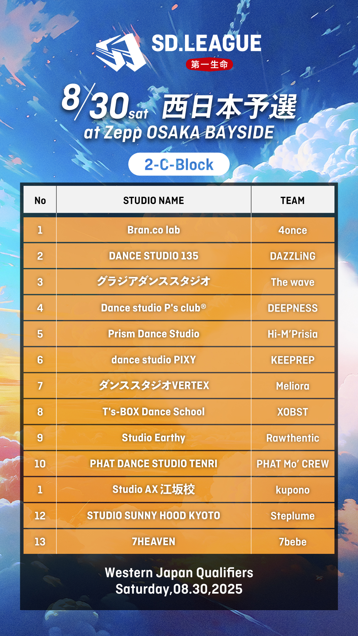
Task: Click the SD.LEAGUE emblem logo icon
Action: click(121, 52)
